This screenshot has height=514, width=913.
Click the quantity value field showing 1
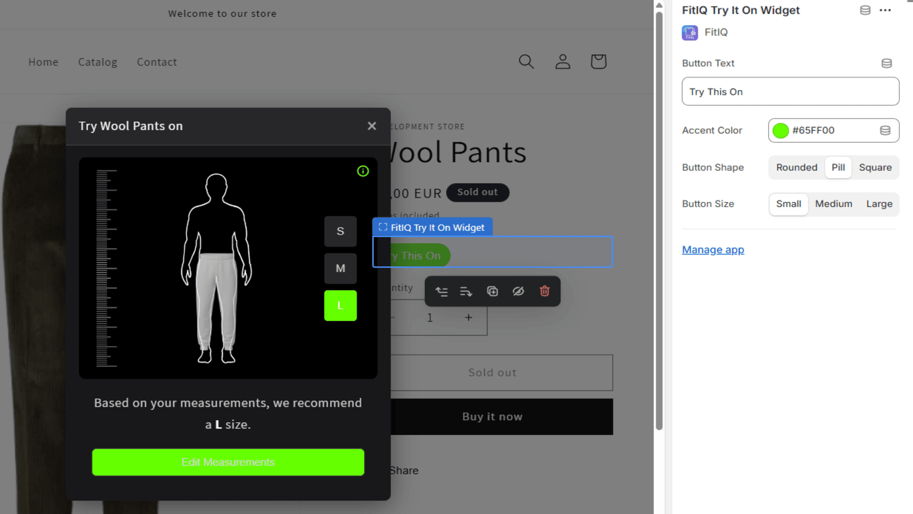pyautogui.click(x=430, y=318)
